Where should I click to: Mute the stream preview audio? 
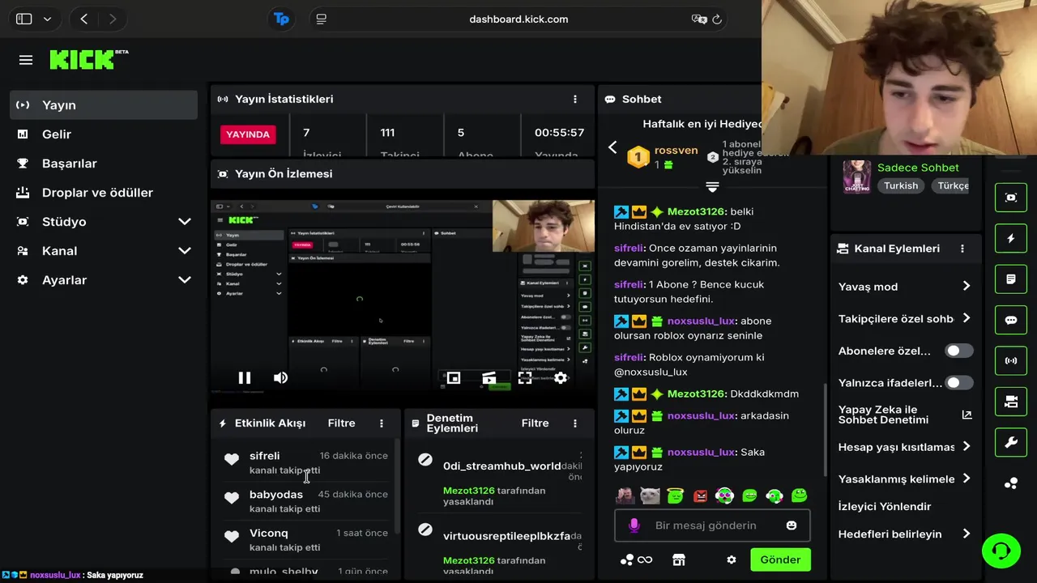pos(280,377)
